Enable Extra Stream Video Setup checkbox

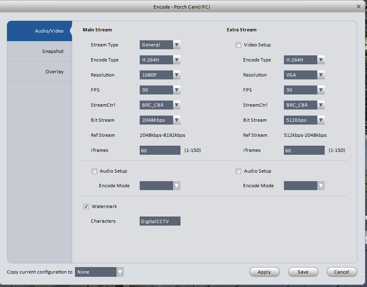click(x=238, y=45)
